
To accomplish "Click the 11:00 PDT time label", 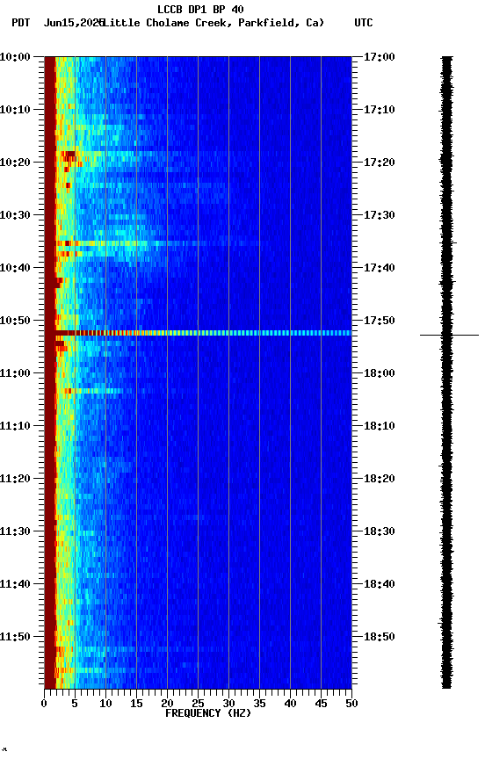I will point(15,373).
